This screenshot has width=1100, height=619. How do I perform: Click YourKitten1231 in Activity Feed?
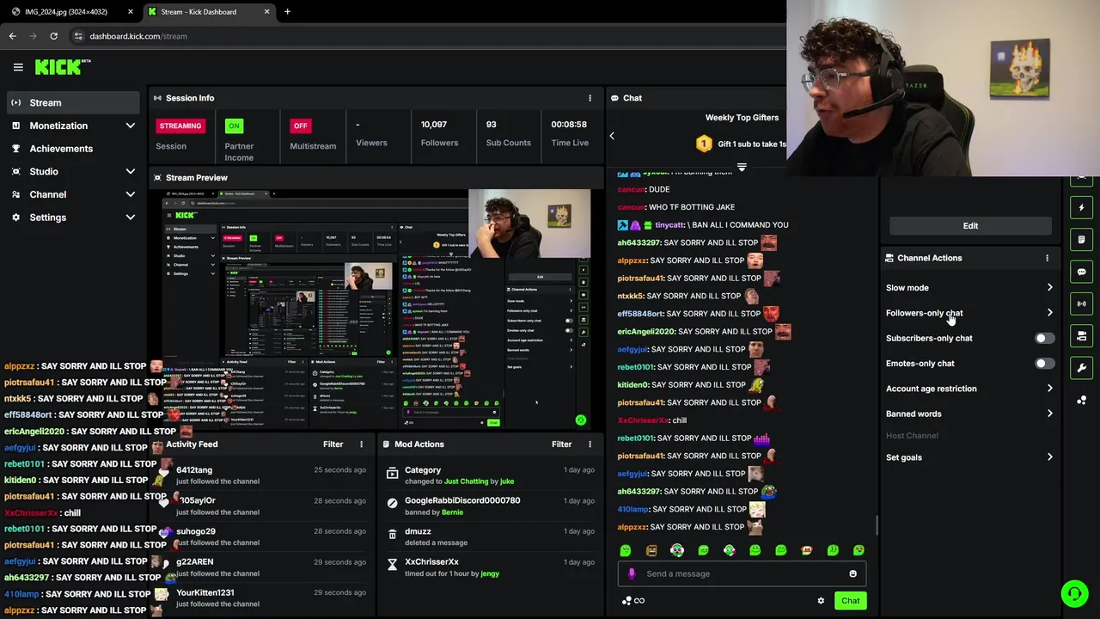(205, 592)
